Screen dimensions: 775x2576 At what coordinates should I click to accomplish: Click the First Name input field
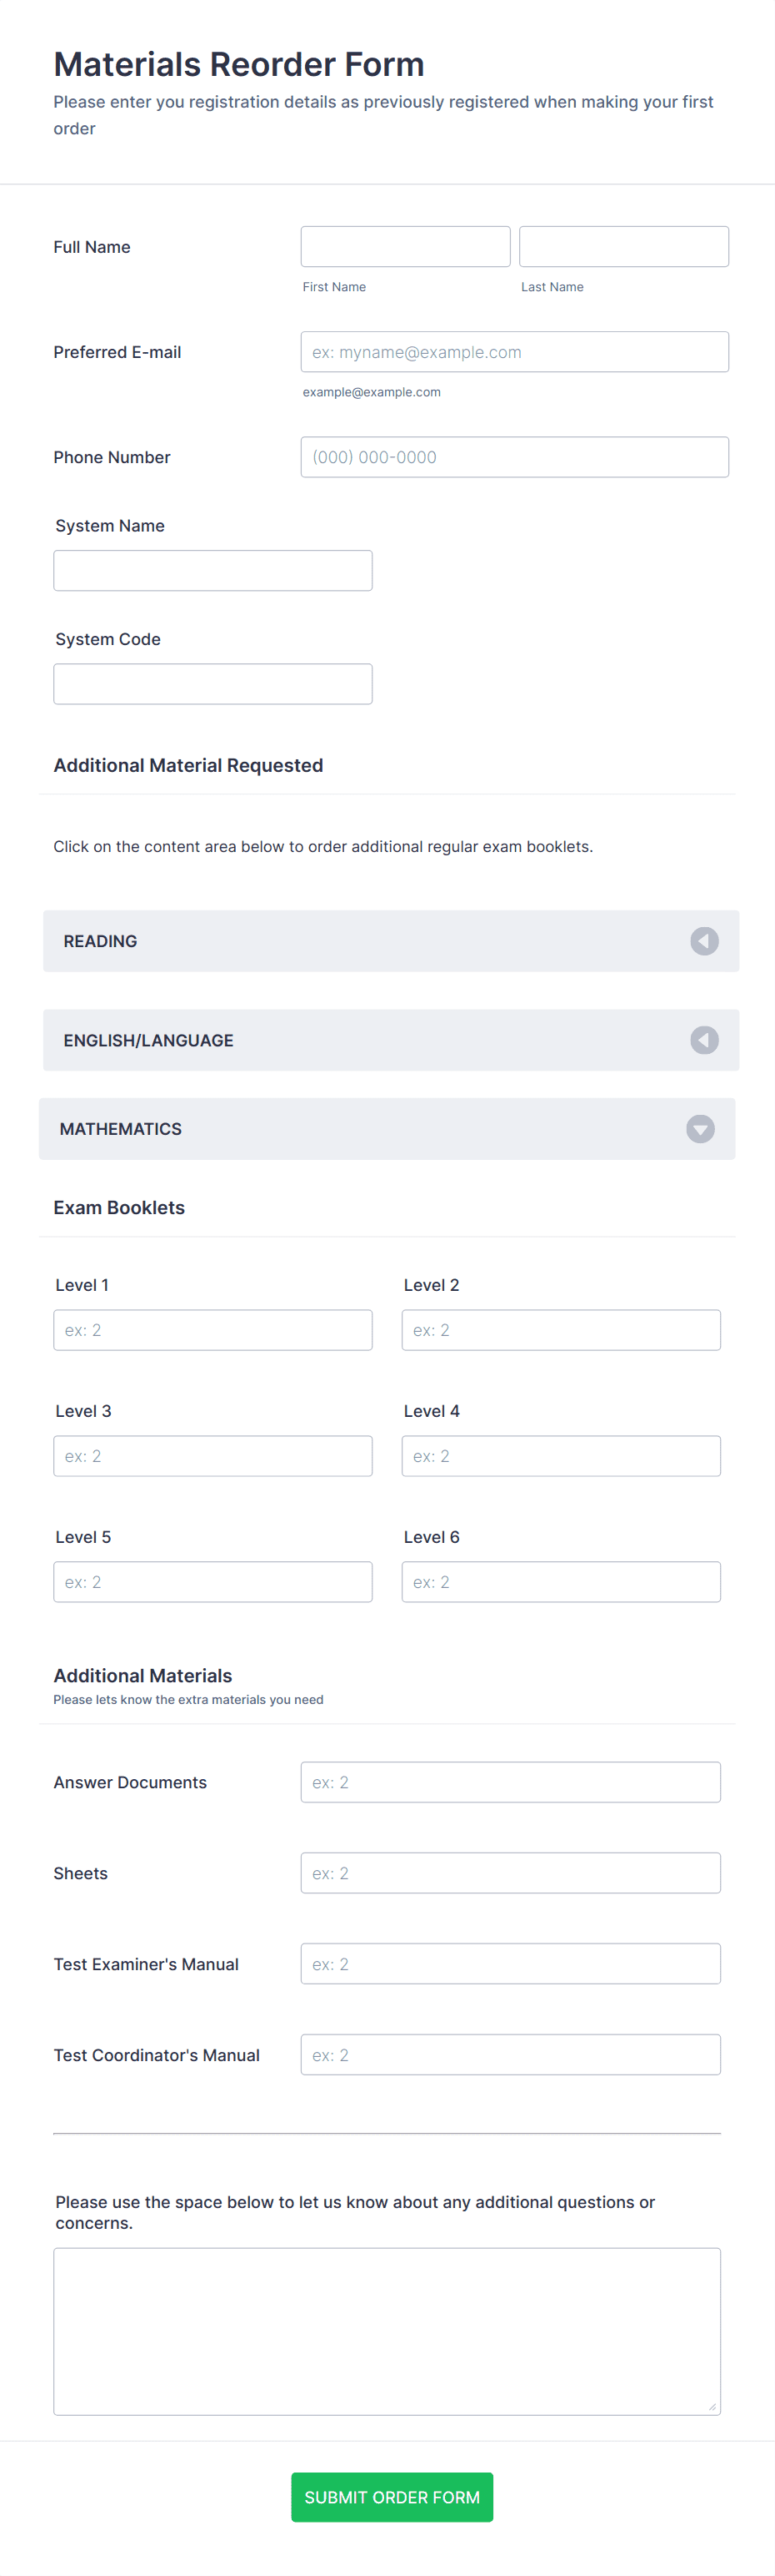pos(404,245)
